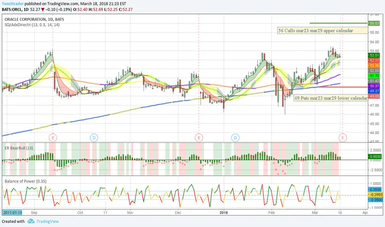Click the earnings E marker in mid-December
This screenshot has width=385, height=227.
pos(199,138)
